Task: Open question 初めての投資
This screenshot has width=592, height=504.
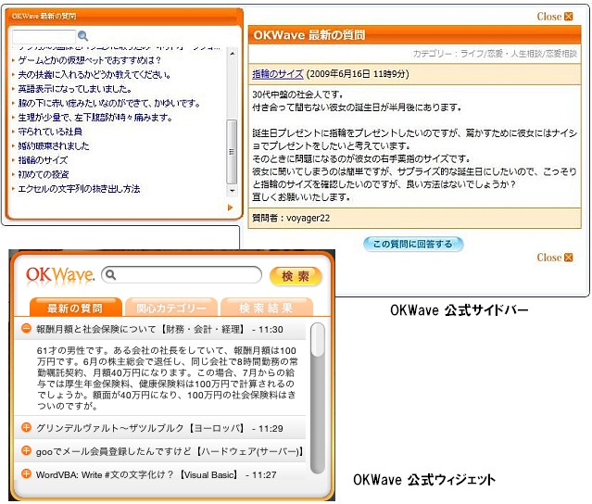Action: click(x=44, y=174)
